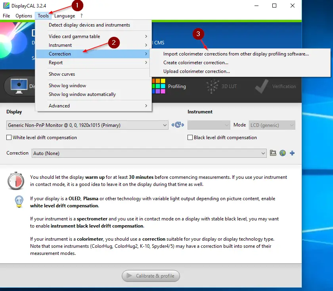
Task: Click the 'Correction' field label
Action: [x=17, y=153]
